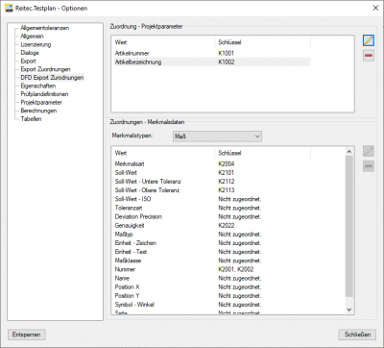The image size is (384, 348).
Task: Click the Reitec.Testplan app icon in title bar
Action: pos(9,8)
